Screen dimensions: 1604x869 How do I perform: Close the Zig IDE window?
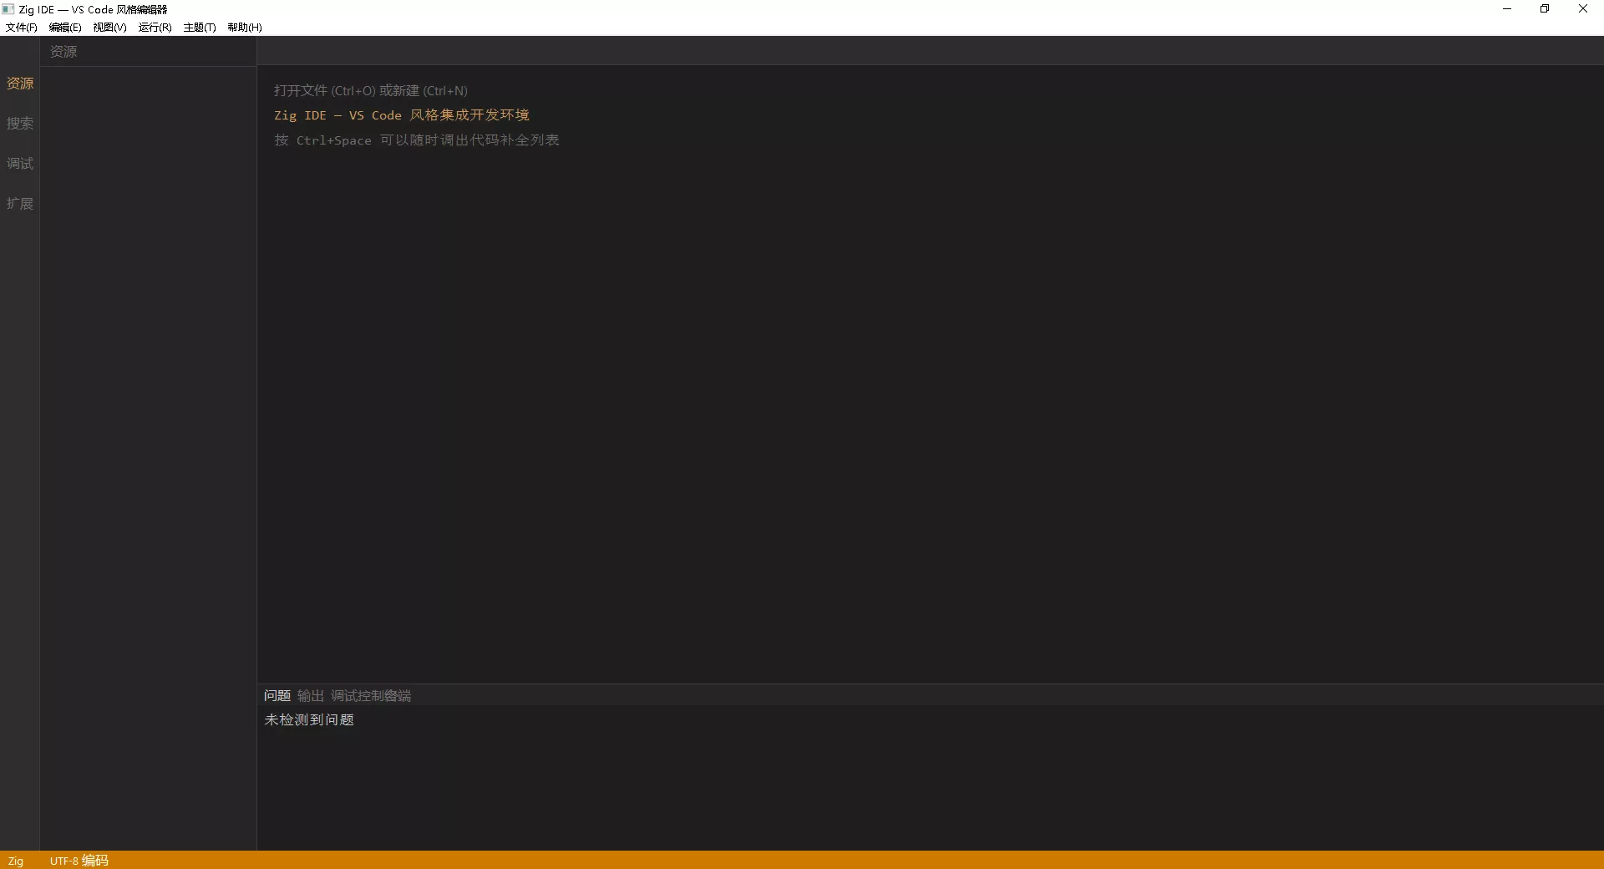[1583, 9]
